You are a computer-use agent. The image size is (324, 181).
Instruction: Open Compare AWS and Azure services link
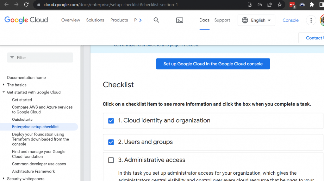tap(42, 110)
